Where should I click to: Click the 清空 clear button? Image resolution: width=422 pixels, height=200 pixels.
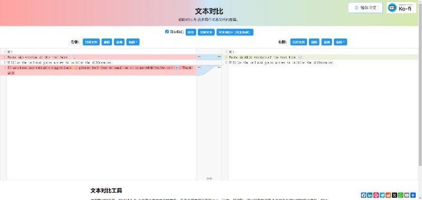(191, 32)
